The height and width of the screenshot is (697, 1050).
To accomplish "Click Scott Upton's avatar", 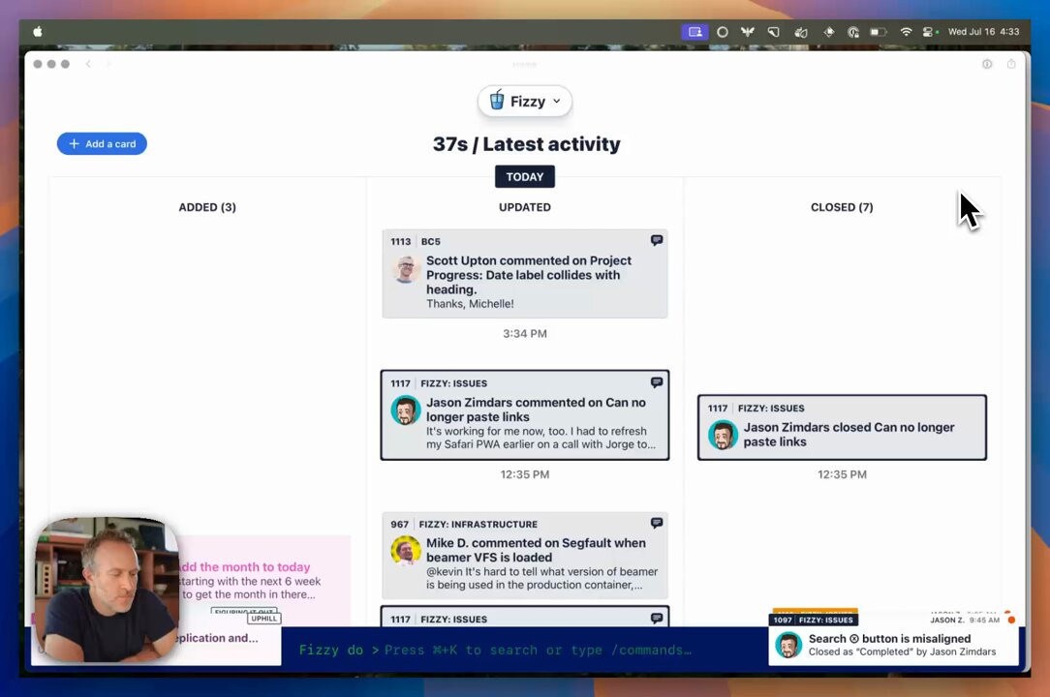I will 406,268.
